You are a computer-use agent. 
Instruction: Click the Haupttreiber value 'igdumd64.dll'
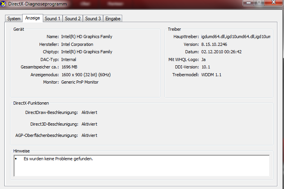tap(236, 37)
